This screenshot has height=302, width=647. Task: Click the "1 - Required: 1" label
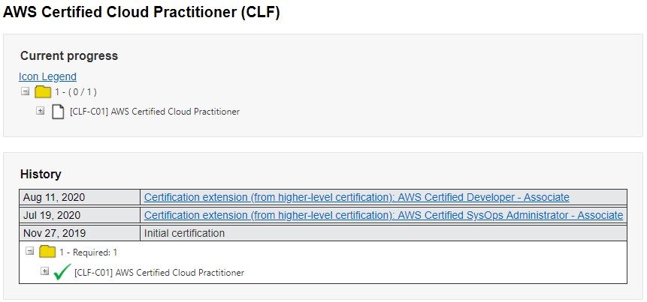click(x=89, y=253)
